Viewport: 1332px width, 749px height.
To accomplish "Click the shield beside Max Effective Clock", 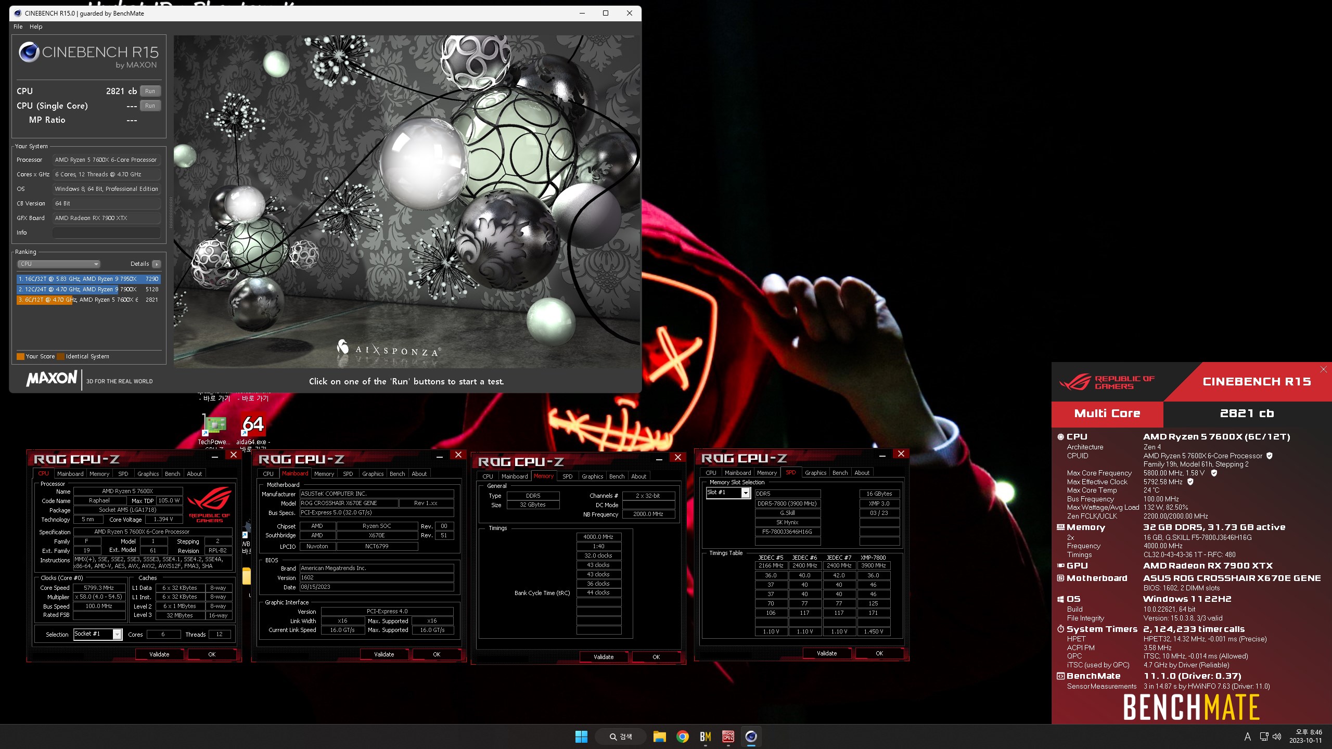I will click(x=1190, y=482).
